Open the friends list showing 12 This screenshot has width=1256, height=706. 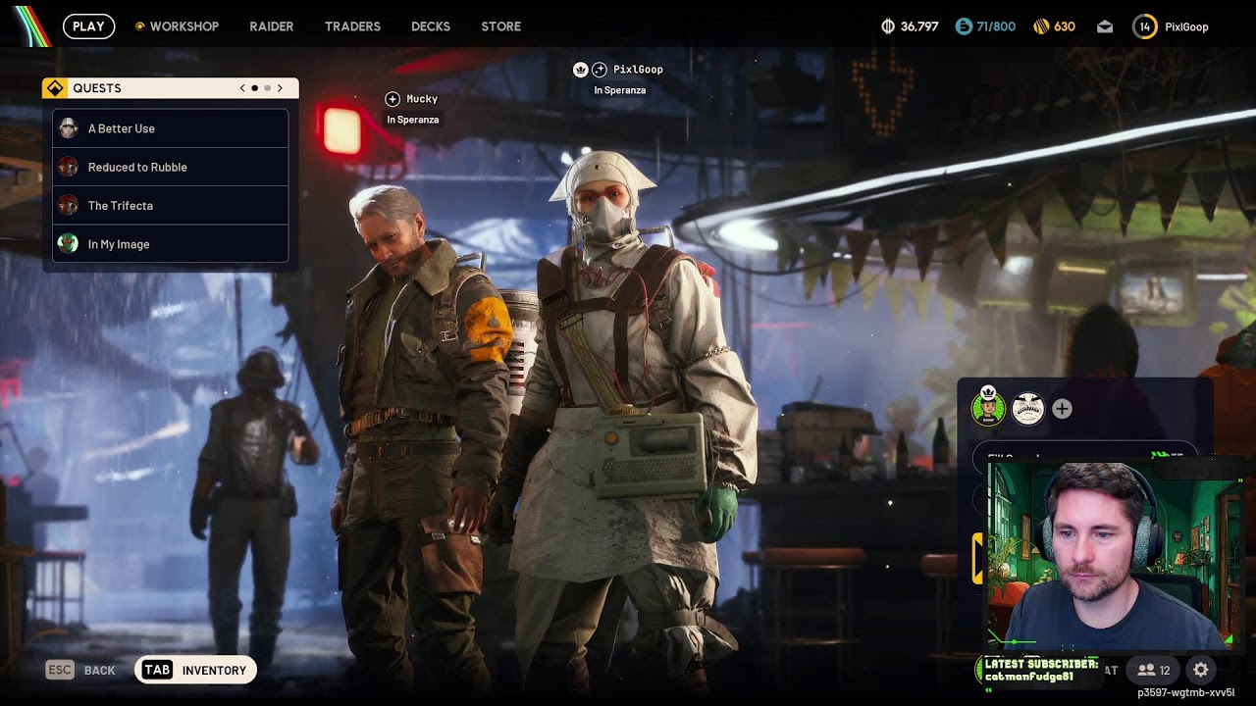[1153, 671]
